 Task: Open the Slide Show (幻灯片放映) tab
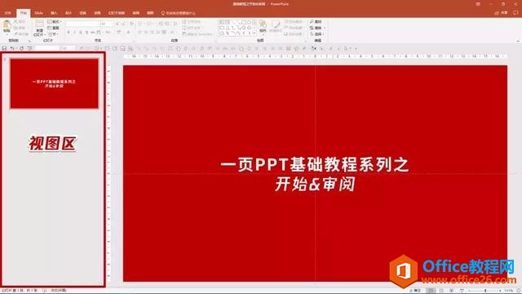click(x=117, y=13)
